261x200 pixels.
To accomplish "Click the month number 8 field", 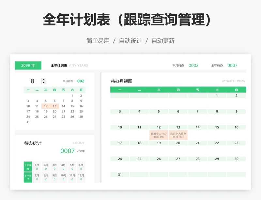I will point(32,81).
